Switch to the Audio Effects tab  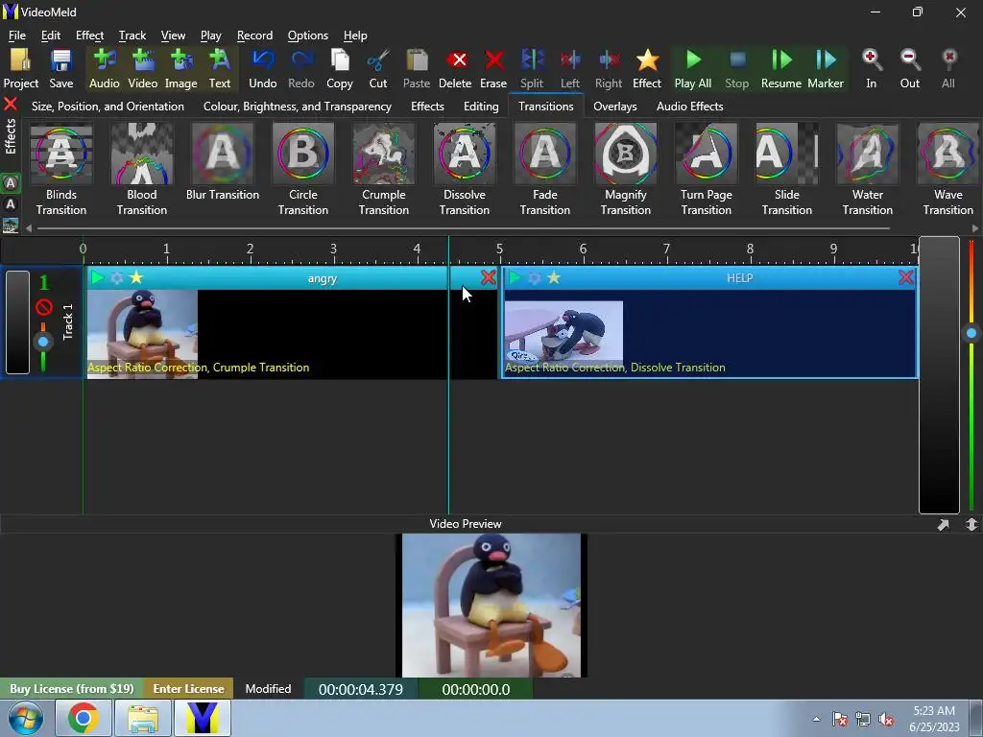click(x=689, y=107)
